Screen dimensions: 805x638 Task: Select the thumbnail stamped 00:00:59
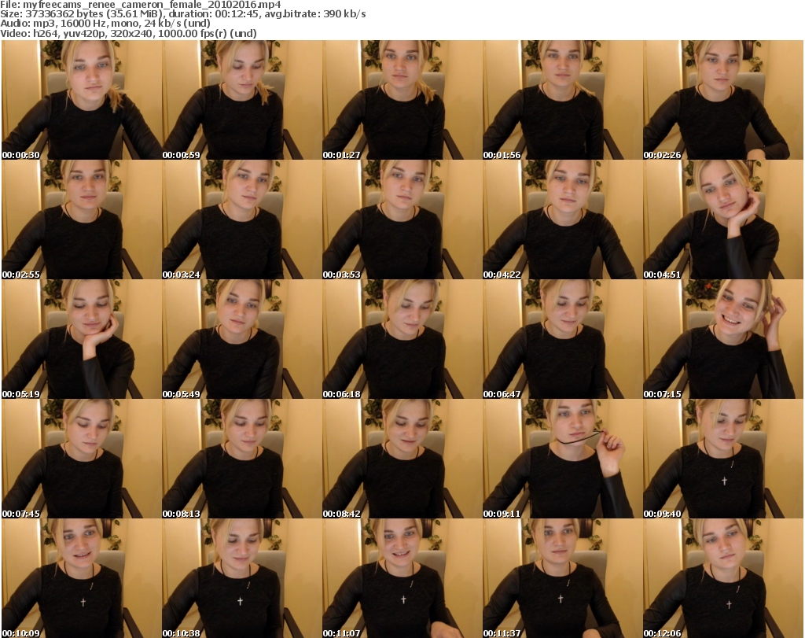tap(242, 100)
